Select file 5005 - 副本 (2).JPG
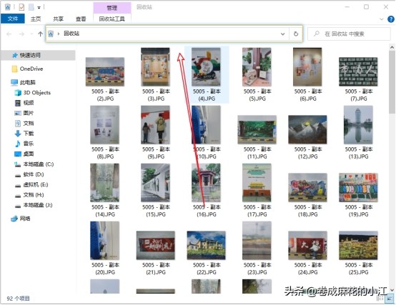The image size is (396, 305). click(x=105, y=79)
